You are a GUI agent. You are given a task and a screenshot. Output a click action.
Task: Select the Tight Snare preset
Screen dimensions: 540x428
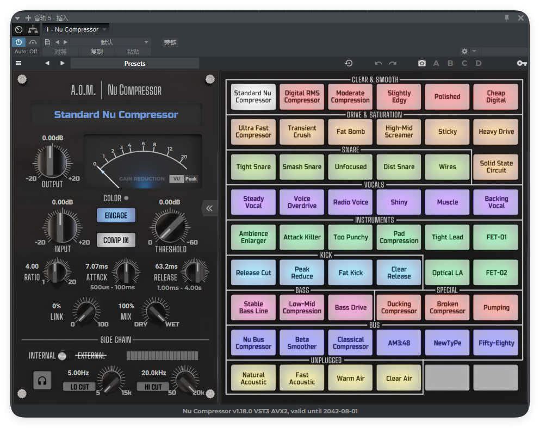point(253,166)
